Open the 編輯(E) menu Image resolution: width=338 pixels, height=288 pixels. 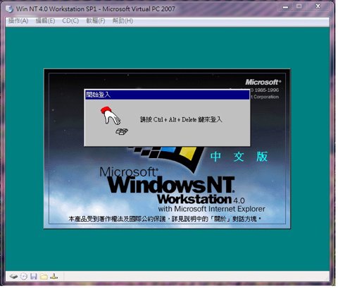pos(45,21)
